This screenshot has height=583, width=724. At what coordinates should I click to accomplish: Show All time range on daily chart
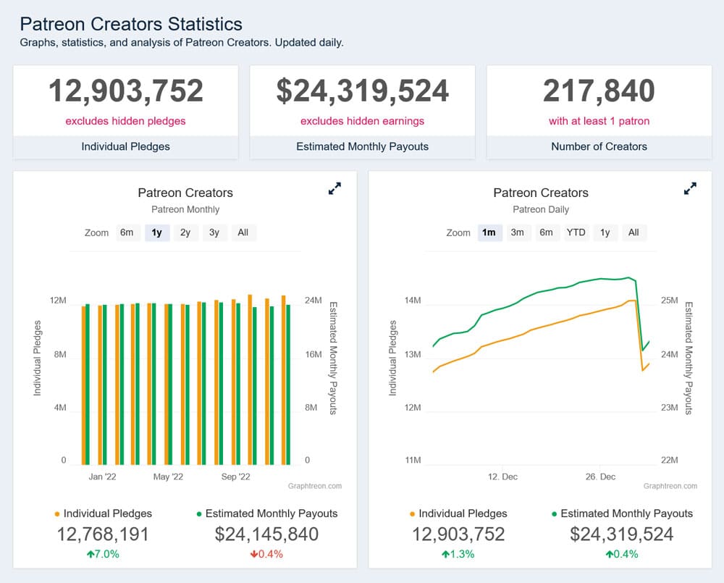pyautogui.click(x=633, y=232)
